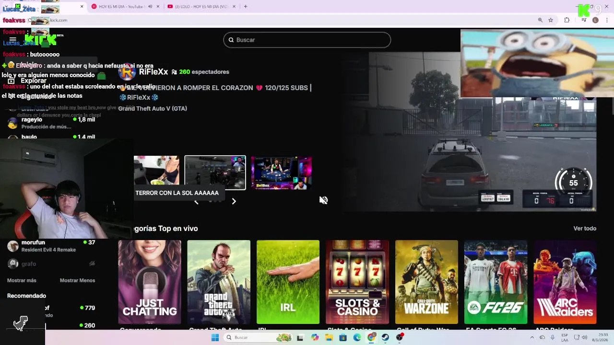Open File Explorer from taskbar

point(329,337)
